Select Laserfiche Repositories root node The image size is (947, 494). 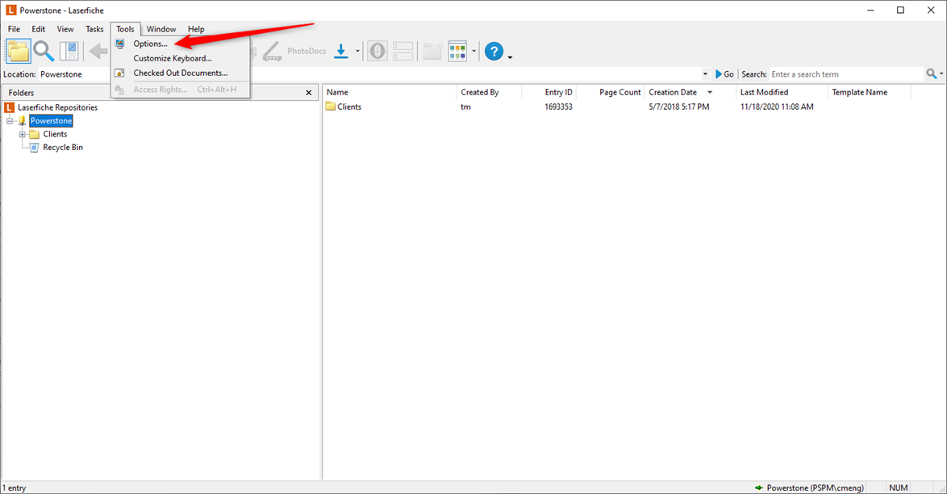click(57, 107)
